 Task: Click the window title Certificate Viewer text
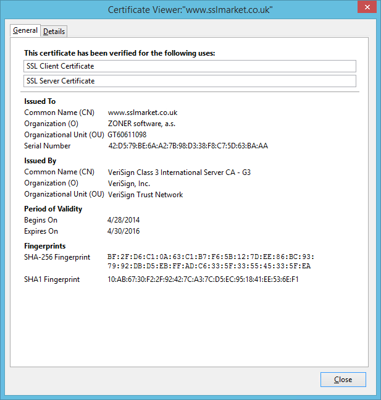tap(190, 10)
